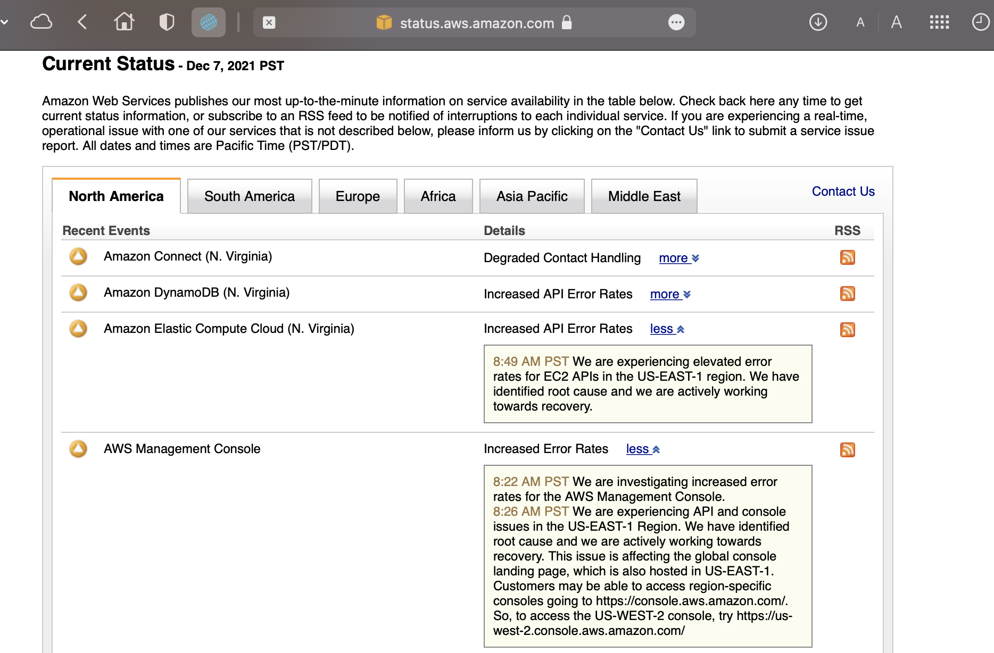Switch to the Asia Pacific tab
This screenshot has width=994, height=653.
pos(532,196)
